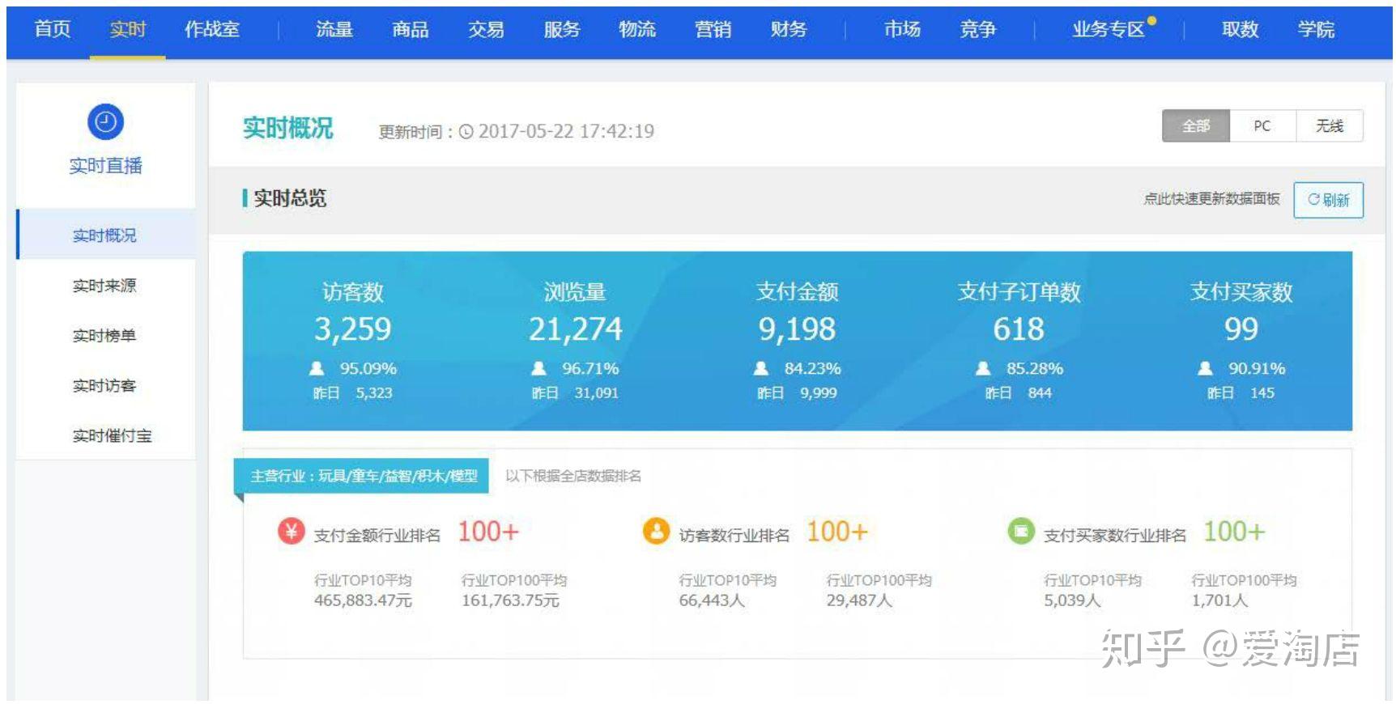Click the 以下根据全店数据排名 note

coord(573,476)
